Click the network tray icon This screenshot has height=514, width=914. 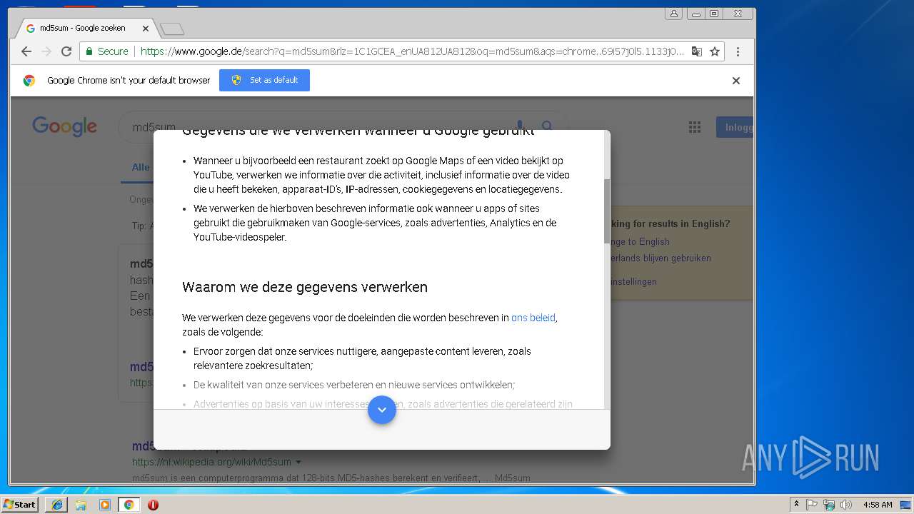[829, 505]
